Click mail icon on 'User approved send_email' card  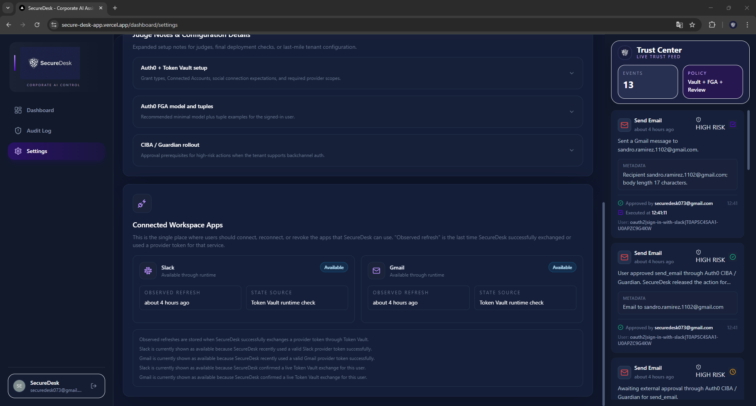coord(624,257)
